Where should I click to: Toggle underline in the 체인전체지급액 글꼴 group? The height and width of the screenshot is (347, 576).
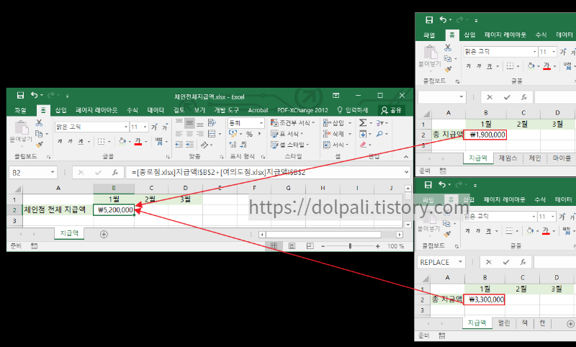81,141
